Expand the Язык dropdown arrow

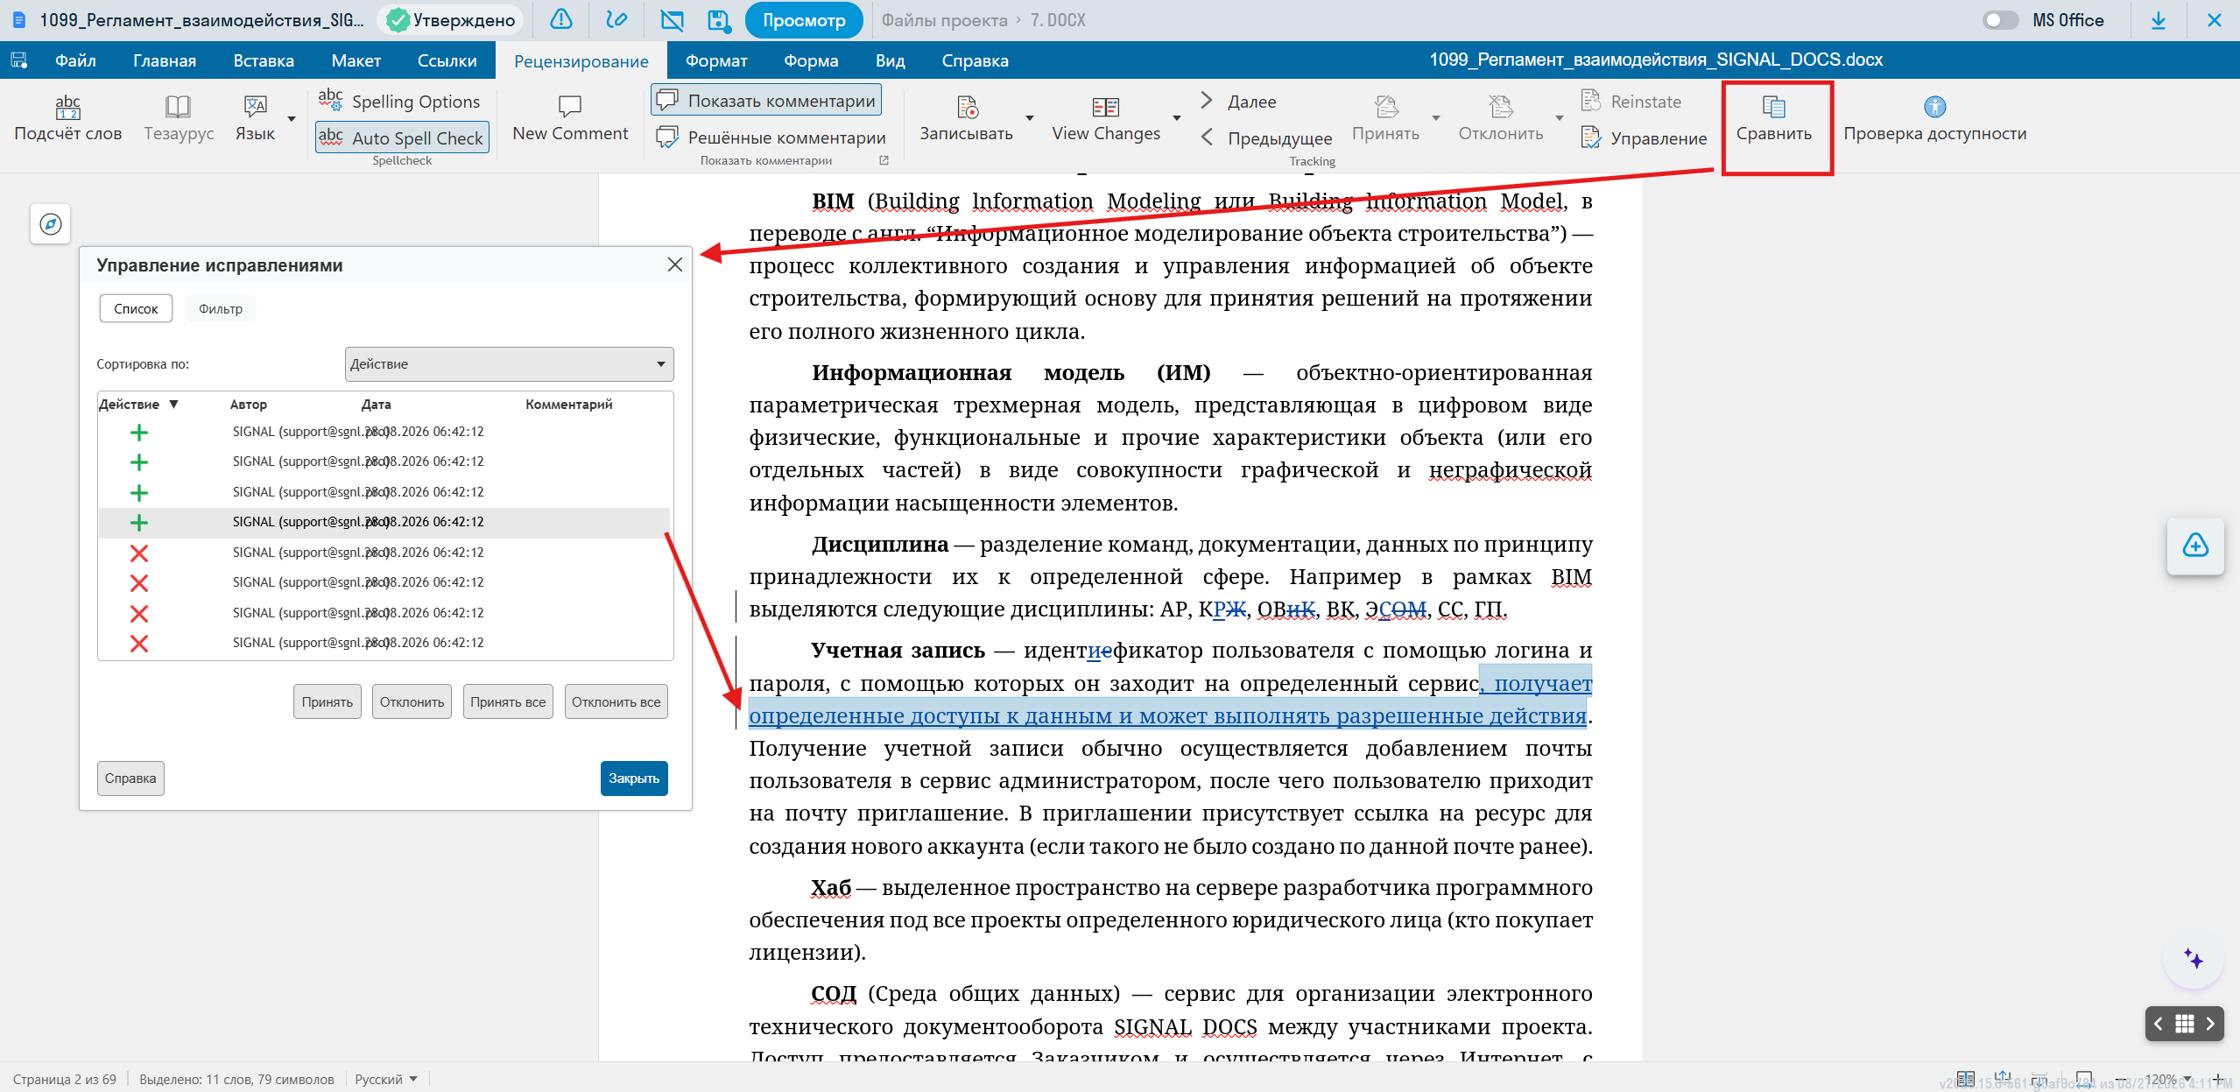pyautogui.click(x=292, y=118)
